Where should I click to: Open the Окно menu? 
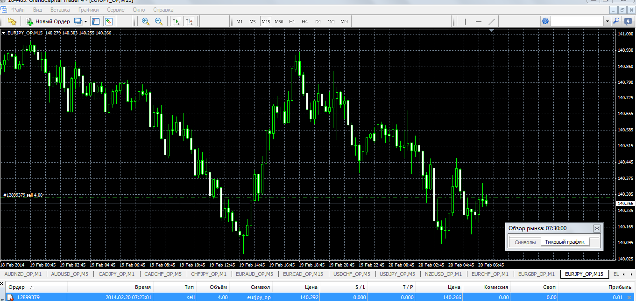click(x=139, y=9)
